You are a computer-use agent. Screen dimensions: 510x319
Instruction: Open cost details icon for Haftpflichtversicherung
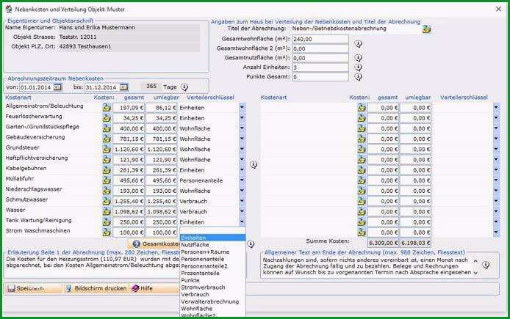[107, 160]
